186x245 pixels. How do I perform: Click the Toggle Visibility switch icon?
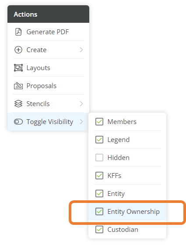(x=18, y=121)
